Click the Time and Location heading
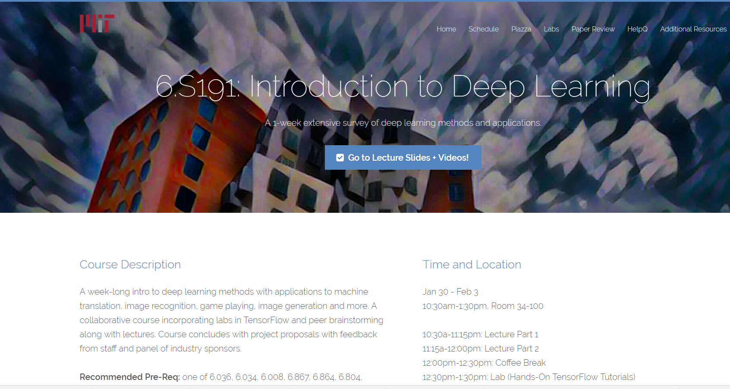Viewport: 730px width, 389px height. click(x=472, y=265)
